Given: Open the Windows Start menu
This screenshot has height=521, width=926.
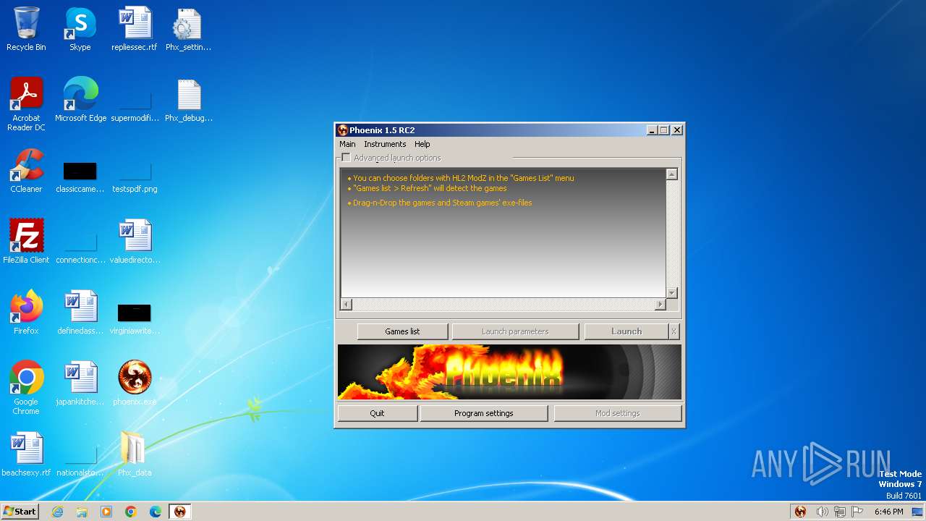Looking at the screenshot, I should pyautogui.click(x=20, y=512).
